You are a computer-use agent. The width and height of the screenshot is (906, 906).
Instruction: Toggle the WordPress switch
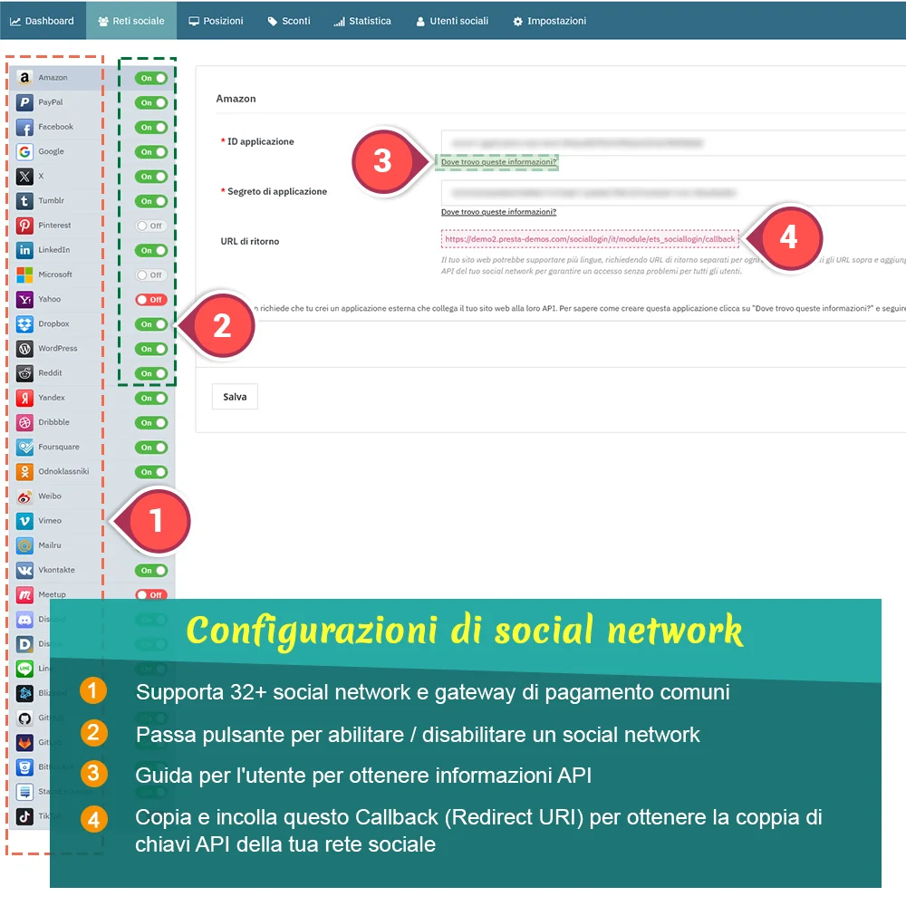click(x=151, y=349)
